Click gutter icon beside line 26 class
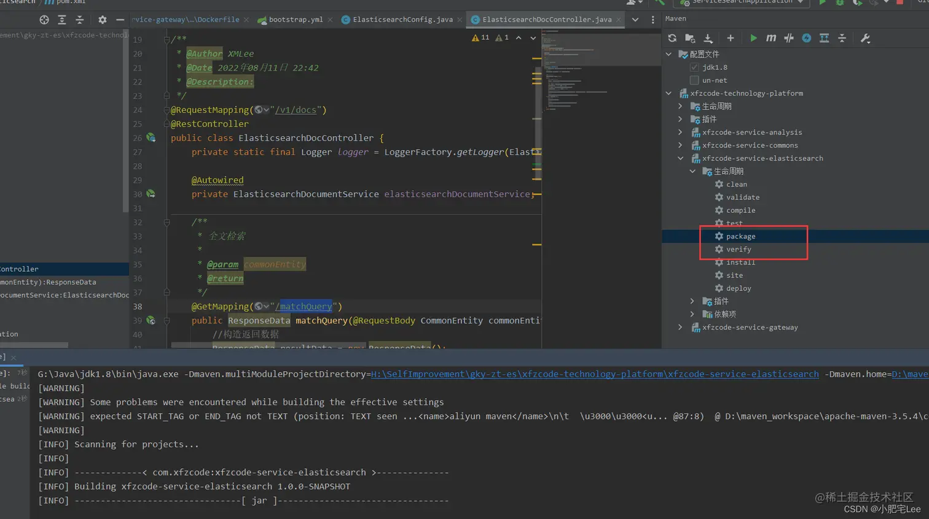Screen dimensions: 929x519 [x=151, y=138]
